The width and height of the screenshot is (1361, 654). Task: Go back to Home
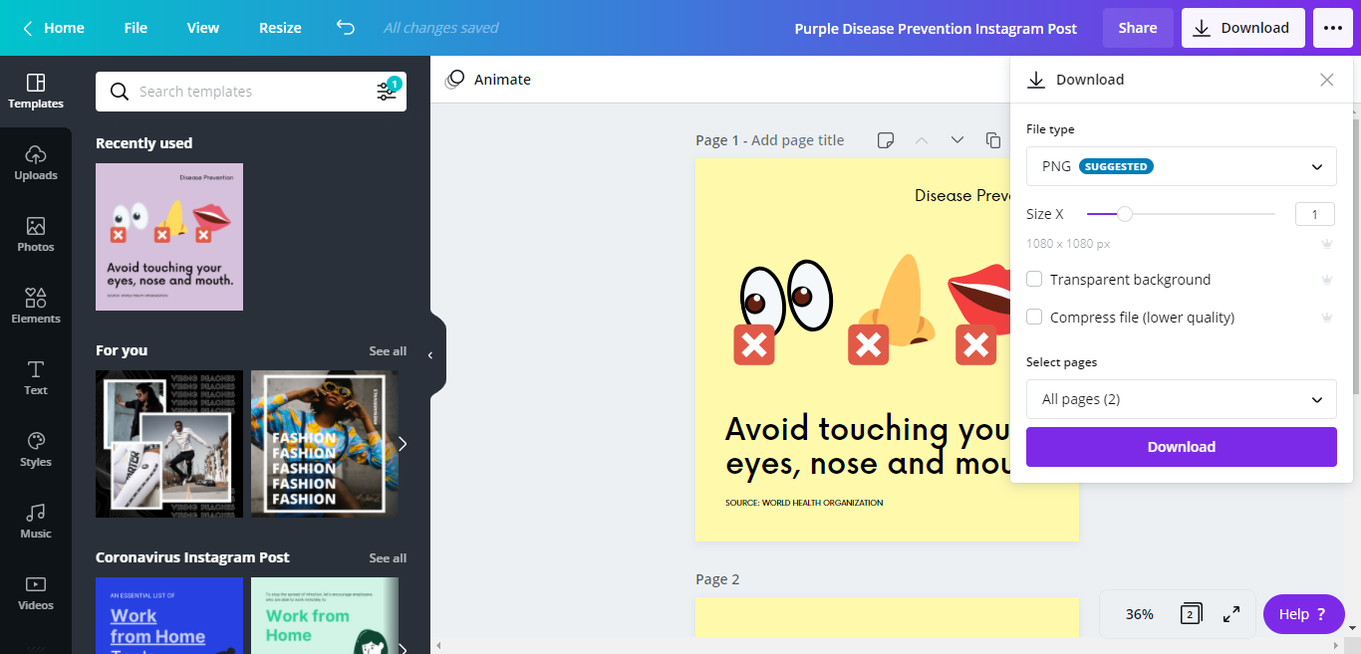click(54, 28)
